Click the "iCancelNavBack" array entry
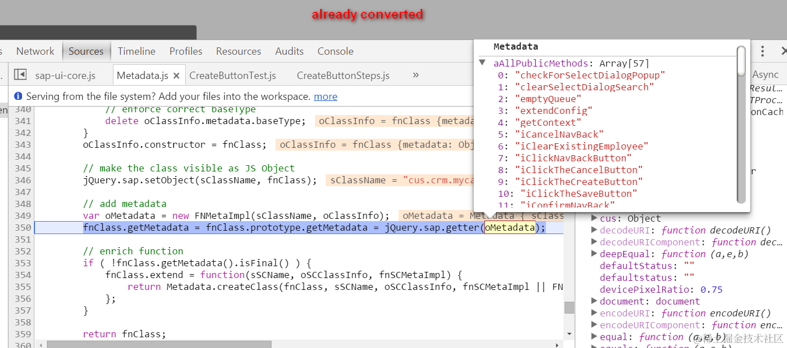The image size is (787, 348). tap(559, 134)
